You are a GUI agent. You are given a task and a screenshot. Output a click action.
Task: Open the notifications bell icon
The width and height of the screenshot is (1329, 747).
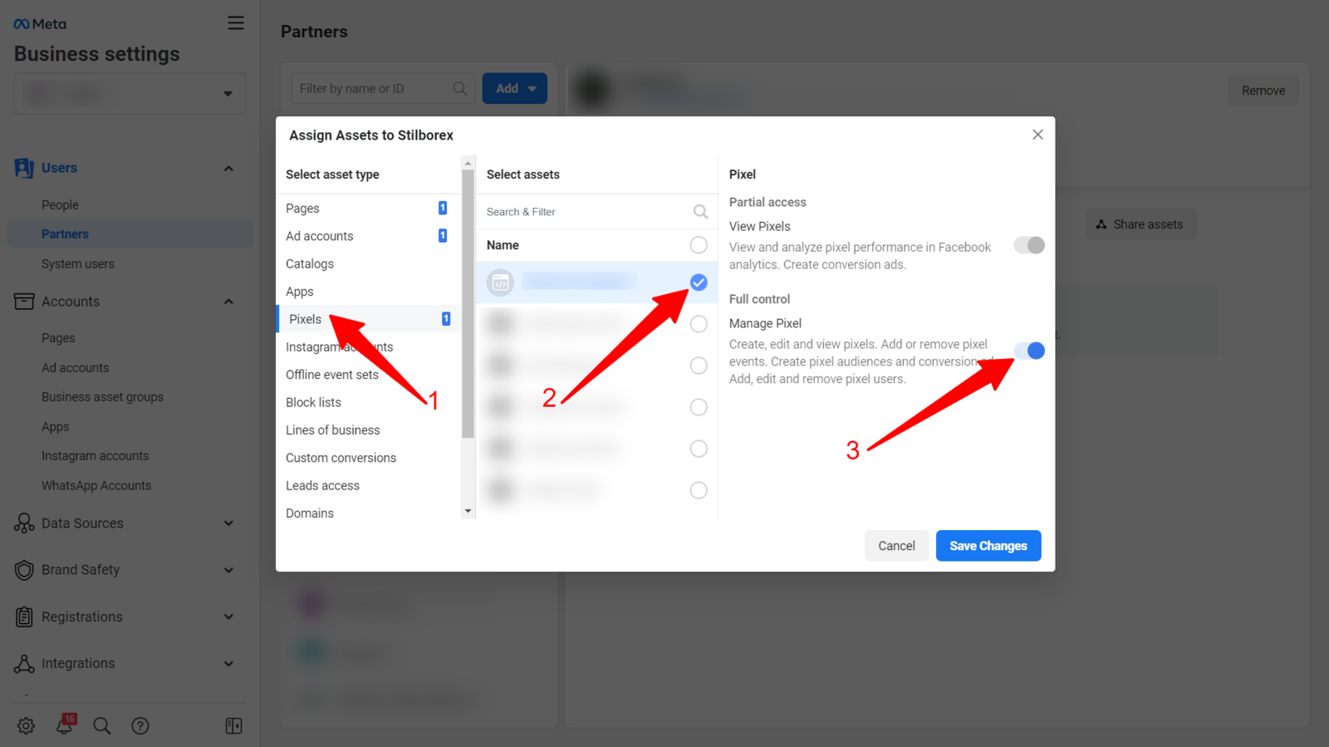[x=65, y=725]
